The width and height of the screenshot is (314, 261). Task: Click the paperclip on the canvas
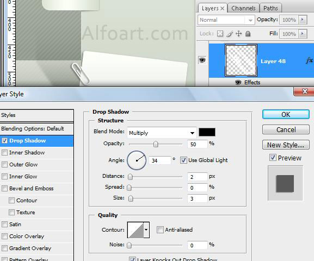[x=81, y=73]
